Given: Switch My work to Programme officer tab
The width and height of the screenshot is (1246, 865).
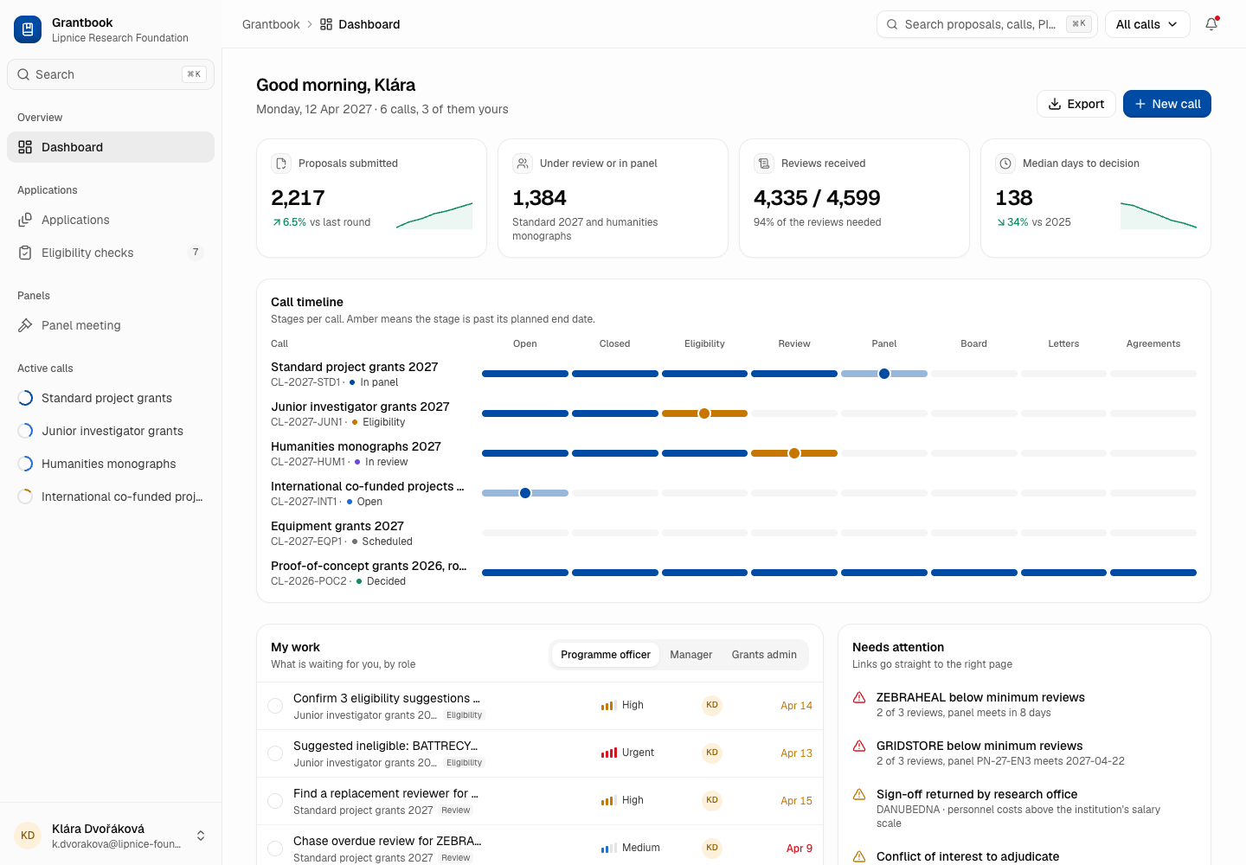Looking at the screenshot, I should point(606,655).
